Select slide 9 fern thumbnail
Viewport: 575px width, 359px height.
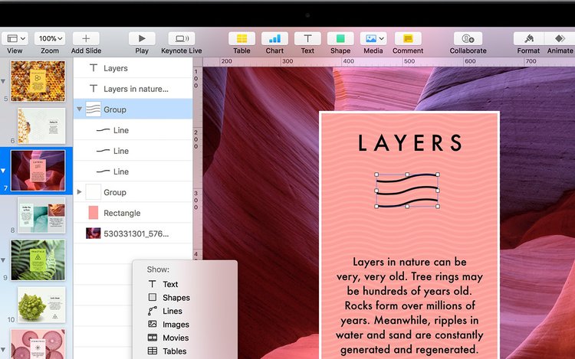(38, 259)
